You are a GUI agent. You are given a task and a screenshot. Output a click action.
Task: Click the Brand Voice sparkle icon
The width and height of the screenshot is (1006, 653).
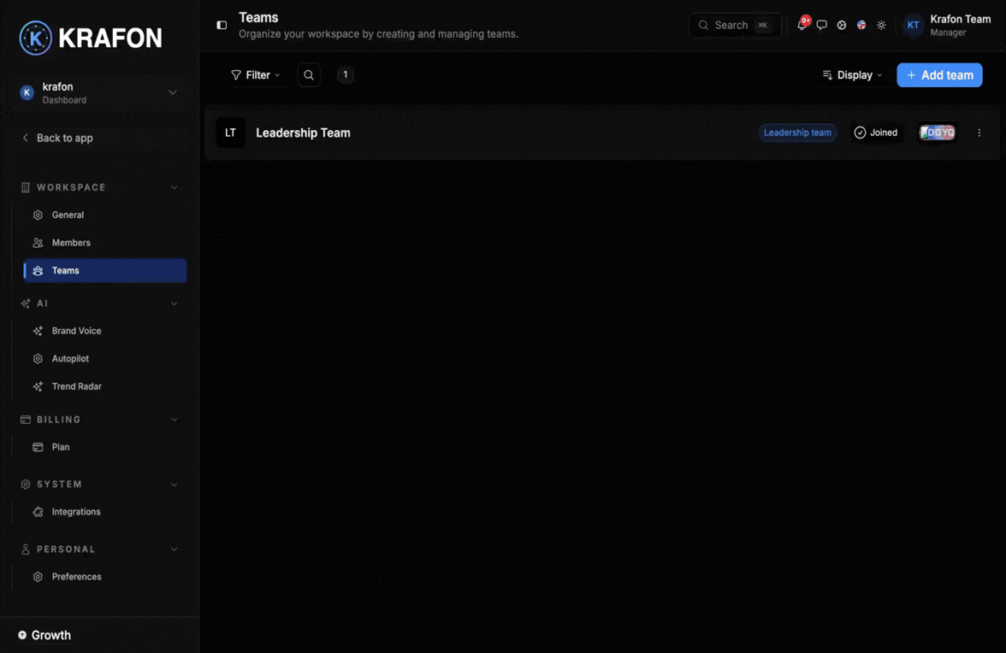(38, 331)
